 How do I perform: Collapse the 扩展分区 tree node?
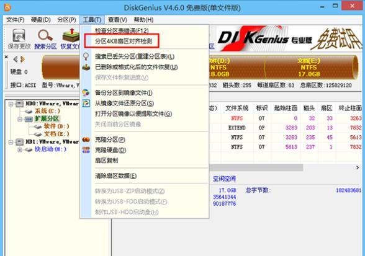point(20,119)
